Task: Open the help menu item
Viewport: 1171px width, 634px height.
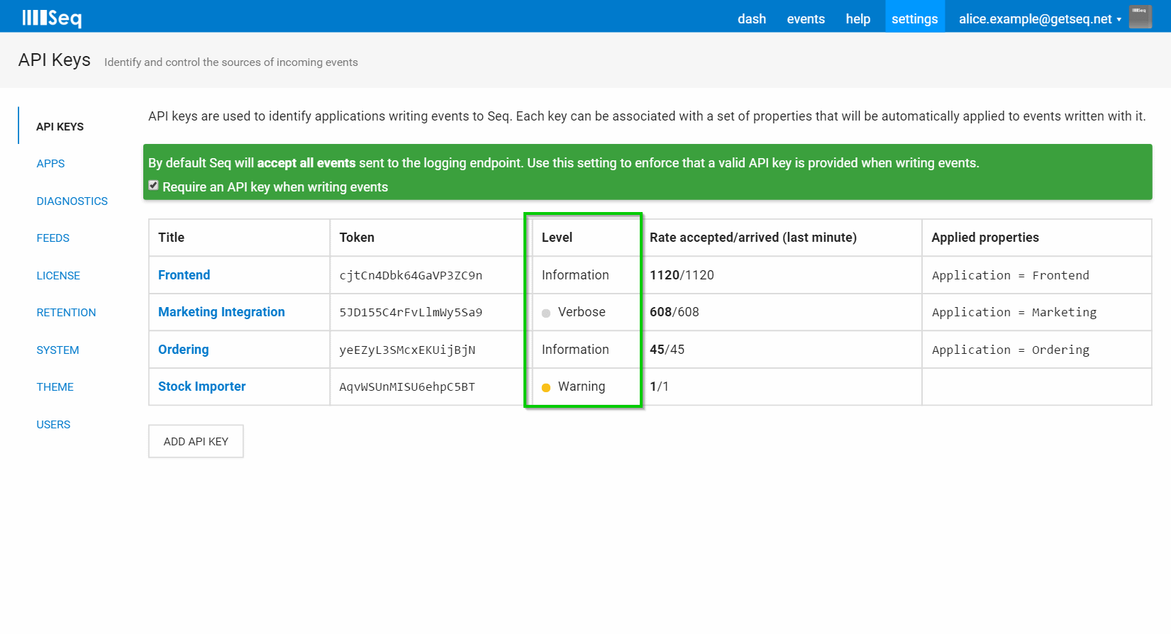Action: point(858,19)
